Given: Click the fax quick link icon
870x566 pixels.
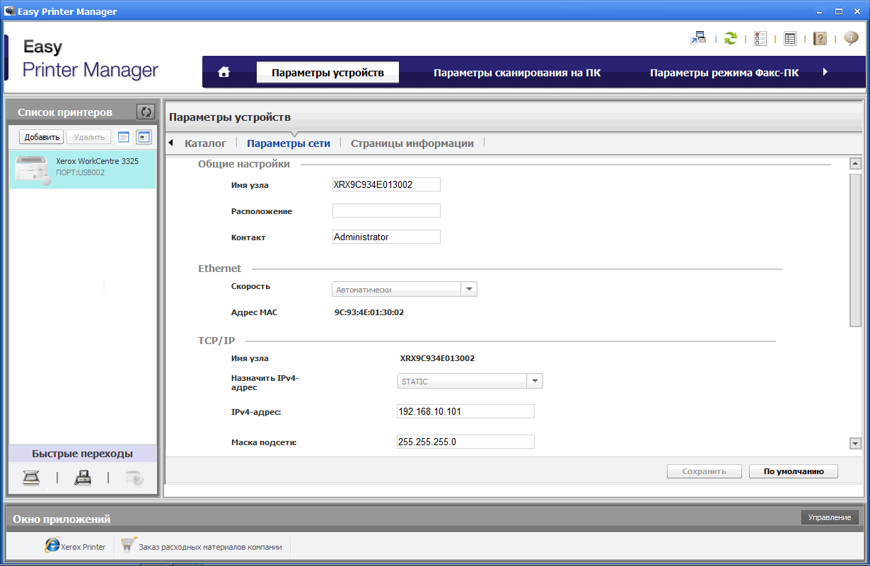Looking at the screenshot, I should point(83,478).
